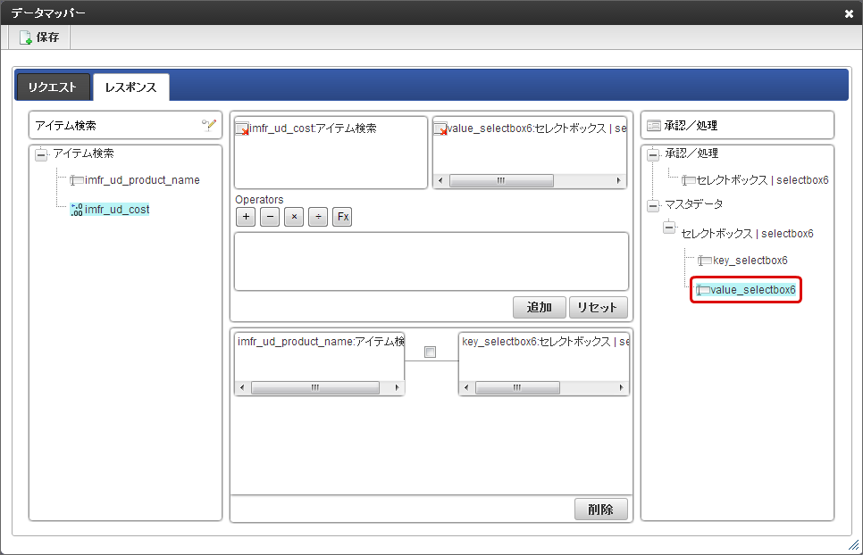Click the field icon of value_selectbox6 tree node
The width and height of the screenshot is (863, 555).
coord(703,290)
